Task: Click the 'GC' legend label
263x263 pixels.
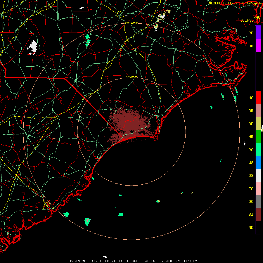Action: (x=251, y=201)
